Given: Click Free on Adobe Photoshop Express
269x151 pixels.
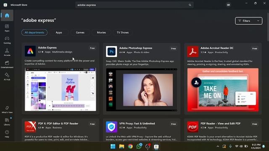Looking at the screenshot, I should (x=174, y=49).
